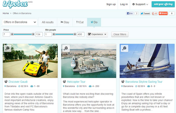
Task: Expand the Support menu
Action: point(140,4)
